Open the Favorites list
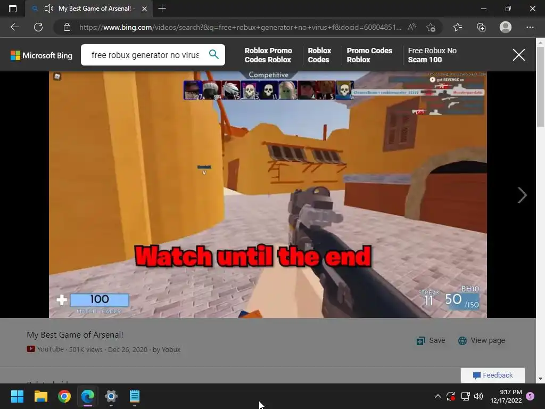Screen dimensions: 545x409 (x=458, y=27)
